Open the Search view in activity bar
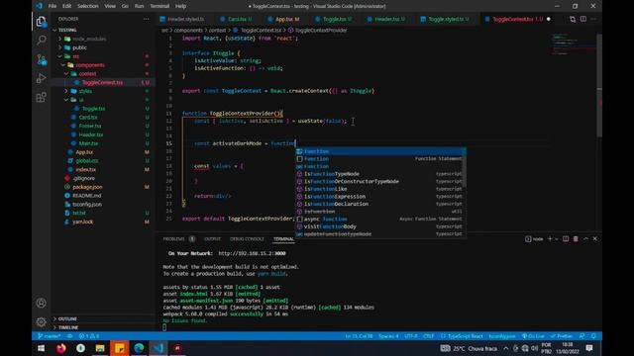The image size is (634, 356). (41, 40)
